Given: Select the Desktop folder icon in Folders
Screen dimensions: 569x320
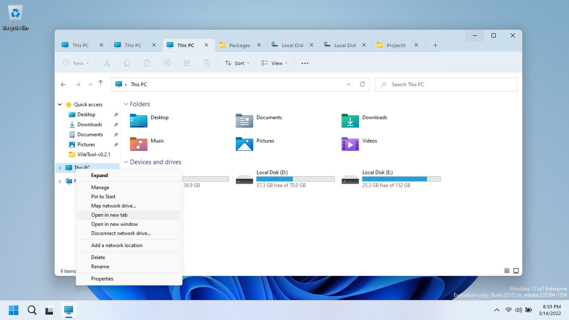Looking at the screenshot, I should point(138,120).
